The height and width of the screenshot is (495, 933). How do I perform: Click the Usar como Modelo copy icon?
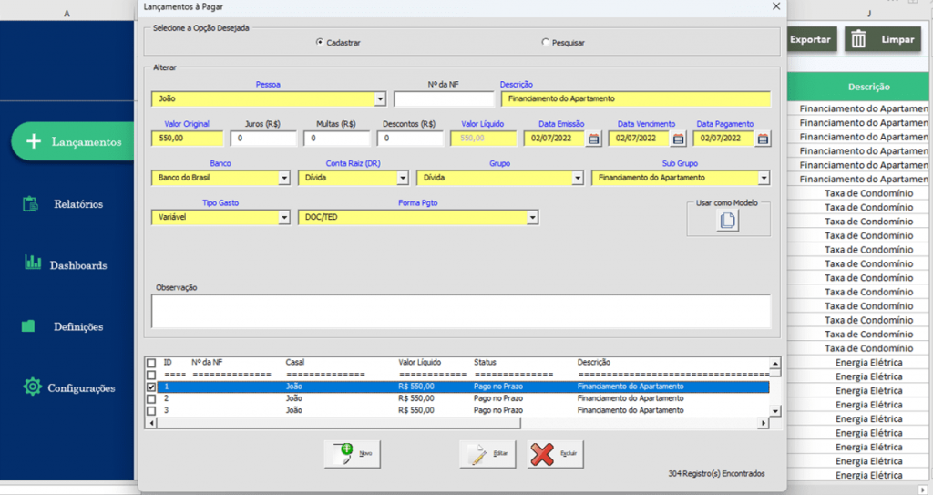[727, 221]
